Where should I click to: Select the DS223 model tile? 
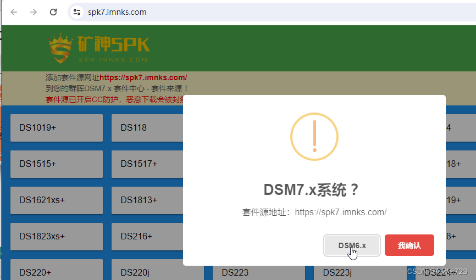pyautogui.click(x=259, y=273)
